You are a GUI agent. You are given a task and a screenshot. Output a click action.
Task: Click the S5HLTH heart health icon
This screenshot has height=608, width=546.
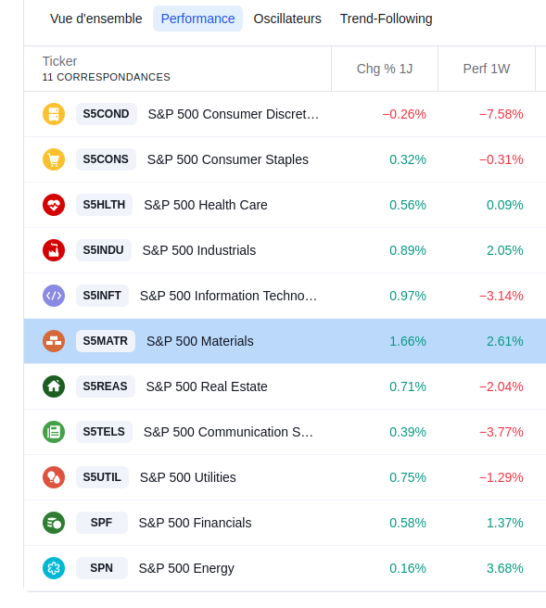click(x=54, y=205)
